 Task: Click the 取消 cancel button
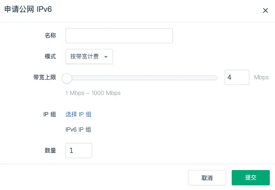[x=207, y=178]
